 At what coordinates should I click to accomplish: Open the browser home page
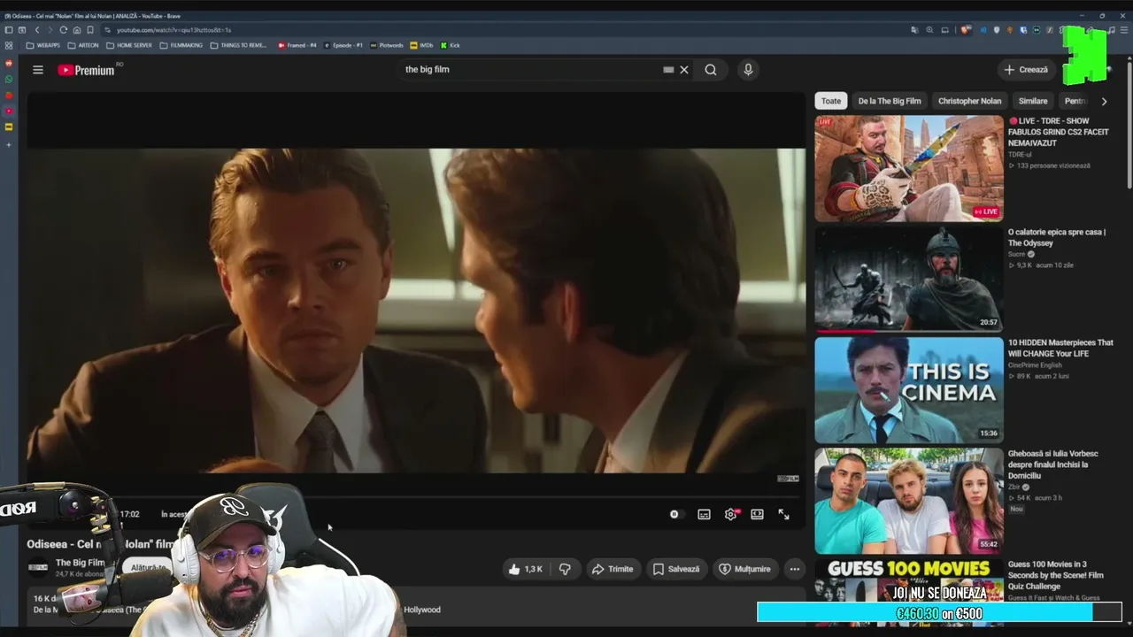tap(77, 30)
